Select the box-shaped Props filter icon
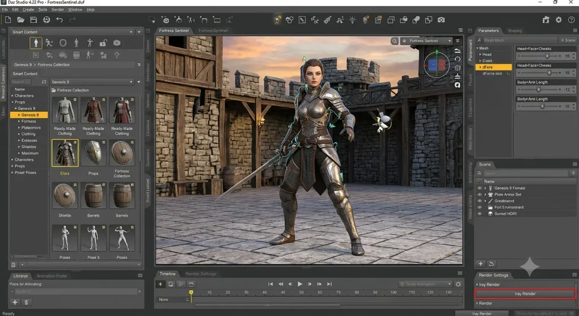This screenshot has width=579, height=316. [x=116, y=43]
